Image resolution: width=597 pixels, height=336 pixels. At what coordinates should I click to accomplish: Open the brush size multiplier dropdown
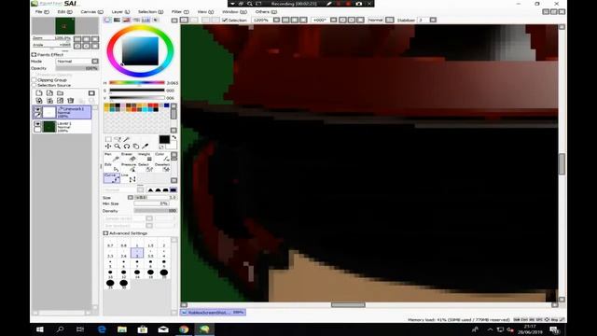click(x=131, y=197)
